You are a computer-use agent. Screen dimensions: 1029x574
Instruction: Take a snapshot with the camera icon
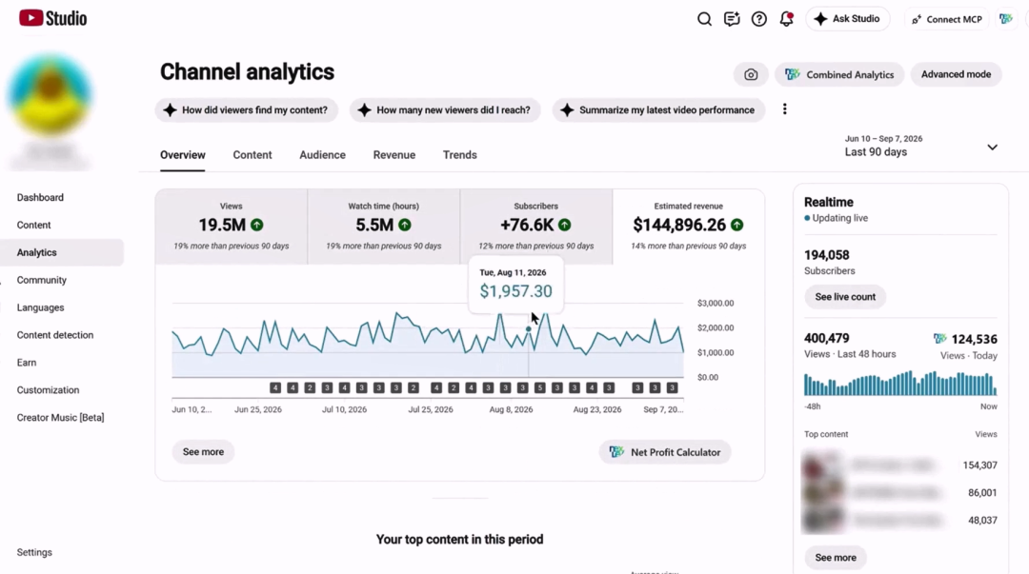[x=751, y=75]
